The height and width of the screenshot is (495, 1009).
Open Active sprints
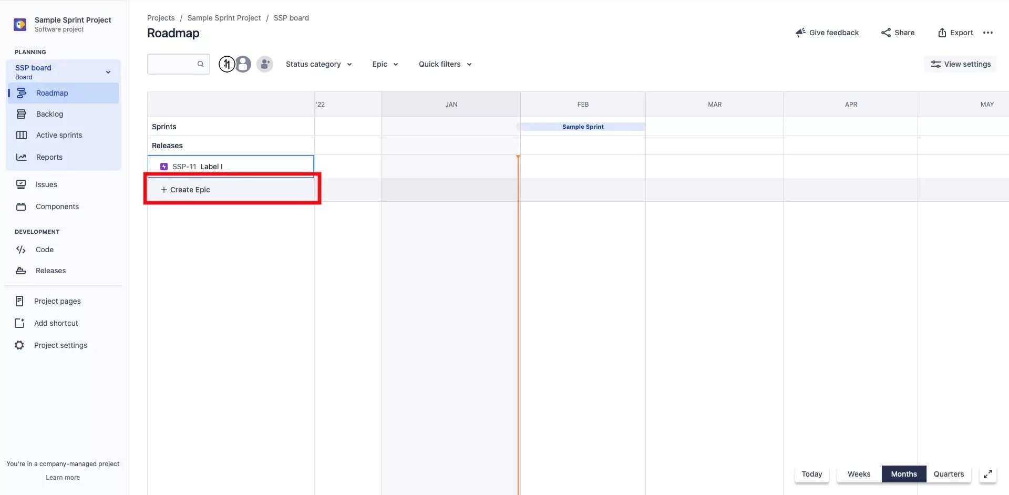[59, 135]
